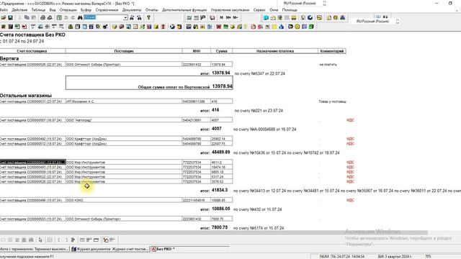The width and height of the screenshot is (461, 259).
Task: Select supplier cell ООО "Автоград"
Action: 124,120
